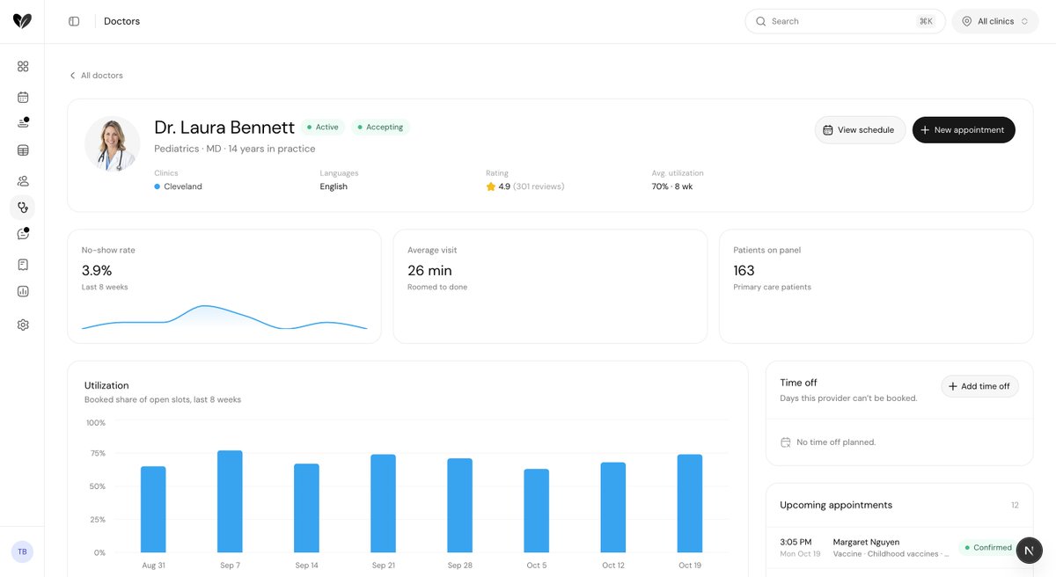The width and height of the screenshot is (1056, 577).
Task: Open the settings gear icon
Action: 23,325
